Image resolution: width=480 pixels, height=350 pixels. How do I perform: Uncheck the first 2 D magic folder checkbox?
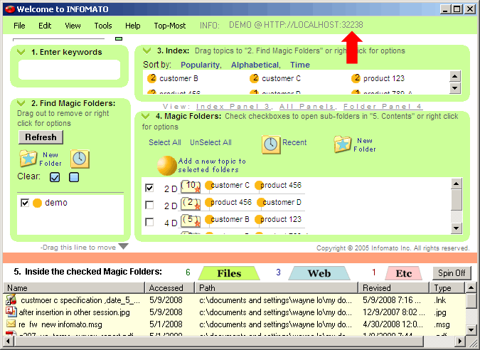click(149, 188)
